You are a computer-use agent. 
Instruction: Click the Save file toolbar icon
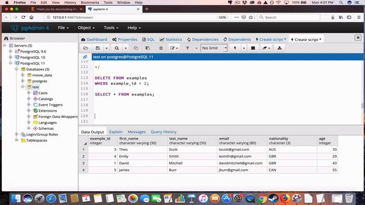coord(98,48)
